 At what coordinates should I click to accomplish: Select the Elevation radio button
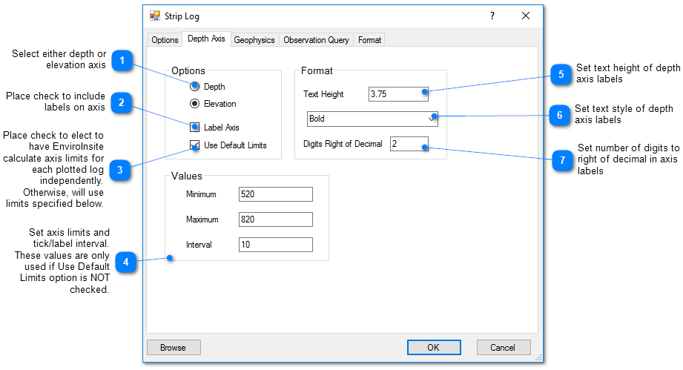[x=195, y=104]
